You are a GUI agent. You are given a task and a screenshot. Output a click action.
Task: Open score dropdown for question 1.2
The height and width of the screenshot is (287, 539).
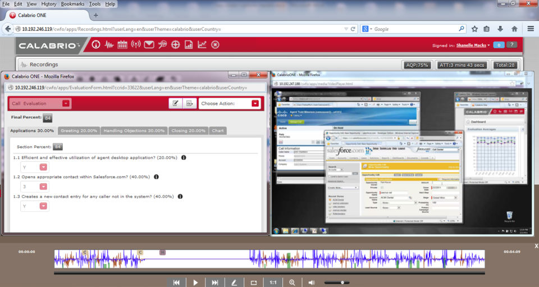[43, 186]
